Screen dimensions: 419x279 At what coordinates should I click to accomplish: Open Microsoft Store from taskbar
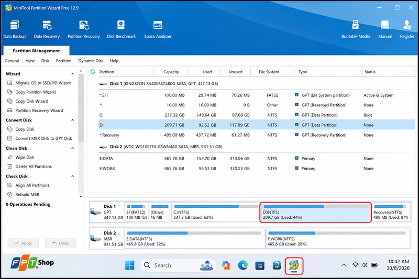(260, 265)
